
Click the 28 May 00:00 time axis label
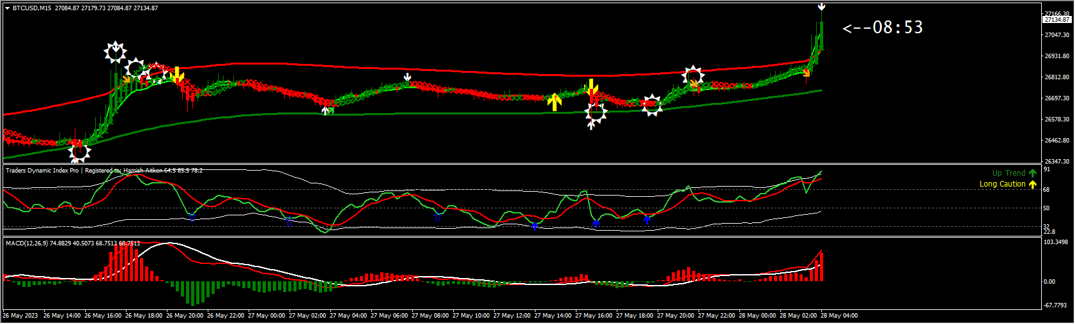(x=757, y=316)
